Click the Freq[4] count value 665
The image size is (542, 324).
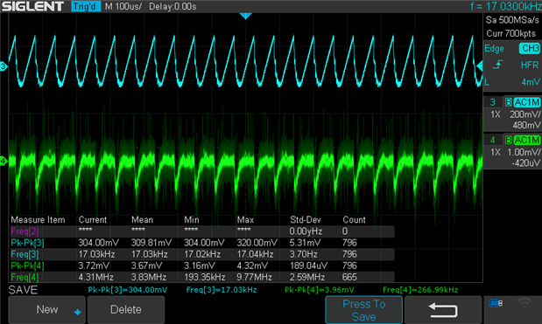pos(349,277)
